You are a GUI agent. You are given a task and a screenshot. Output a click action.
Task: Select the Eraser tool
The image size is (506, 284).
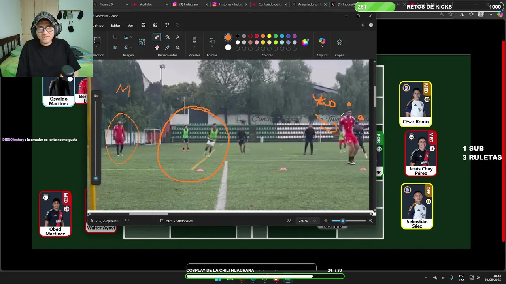157,47
